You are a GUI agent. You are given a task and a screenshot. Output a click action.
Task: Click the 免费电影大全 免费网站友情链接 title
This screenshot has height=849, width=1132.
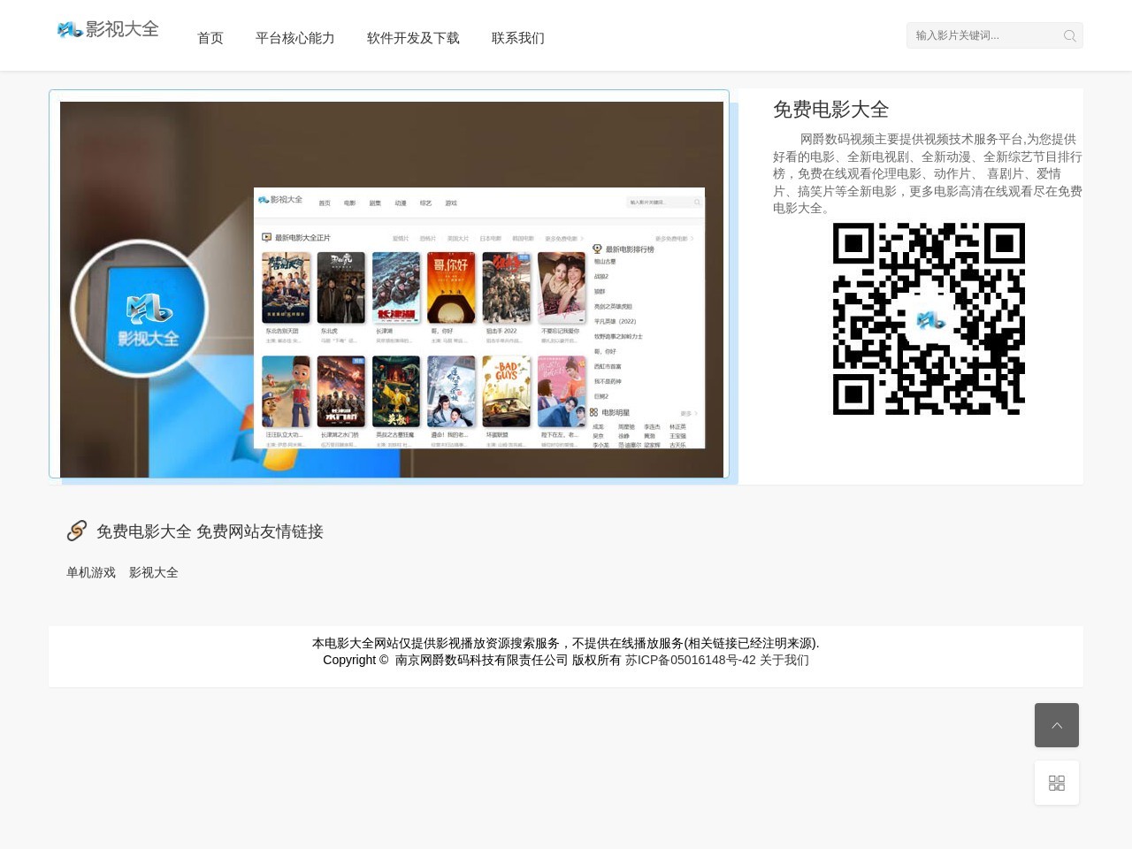pos(210,532)
